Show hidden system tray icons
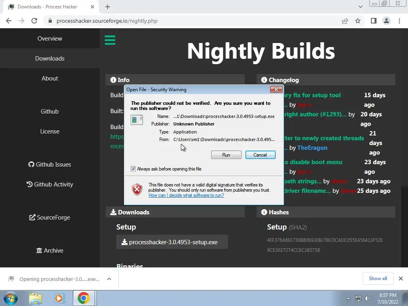 tap(348, 298)
